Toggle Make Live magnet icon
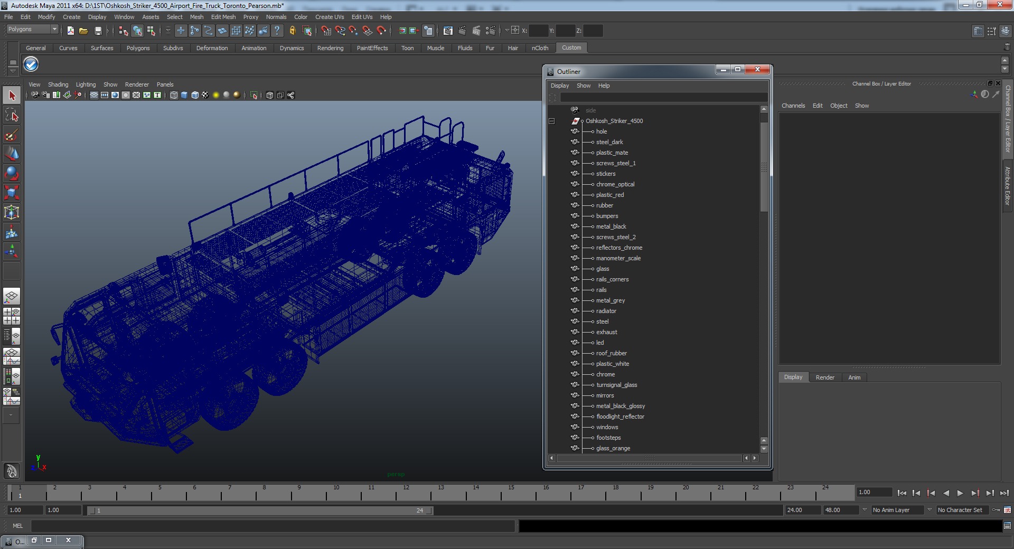 coord(381,31)
